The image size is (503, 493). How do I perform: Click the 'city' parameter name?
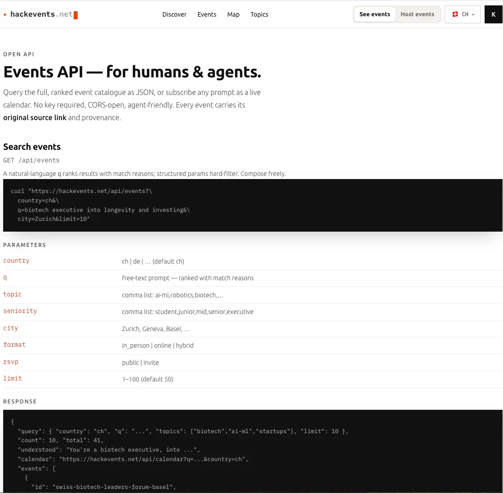(x=11, y=328)
